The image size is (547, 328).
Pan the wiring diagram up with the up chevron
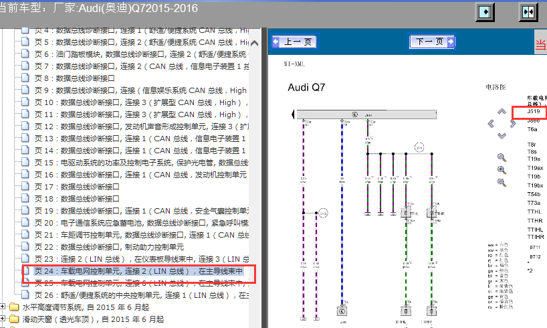point(502,112)
